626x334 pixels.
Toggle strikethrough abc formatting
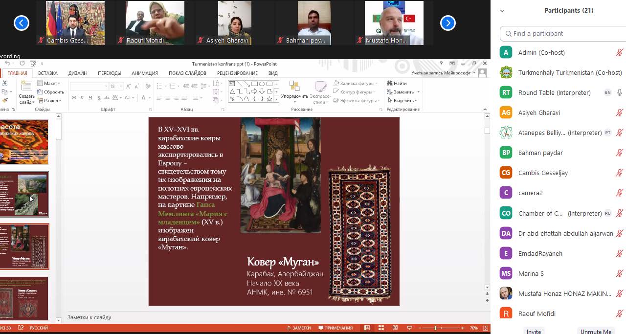point(108,98)
